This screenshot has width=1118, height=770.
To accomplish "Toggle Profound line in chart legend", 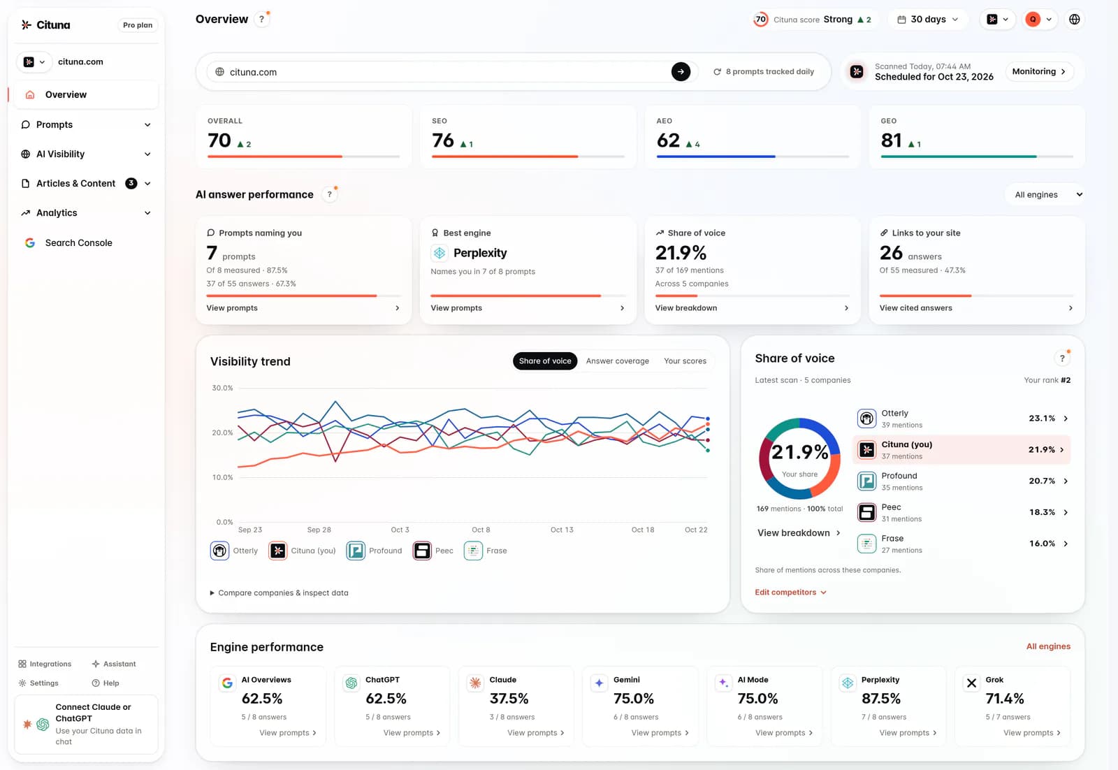I will point(375,551).
